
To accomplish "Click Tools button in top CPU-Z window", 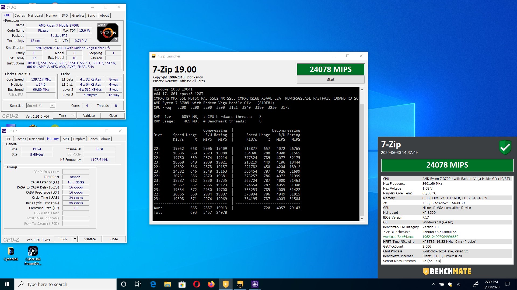I will [x=62, y=115].
